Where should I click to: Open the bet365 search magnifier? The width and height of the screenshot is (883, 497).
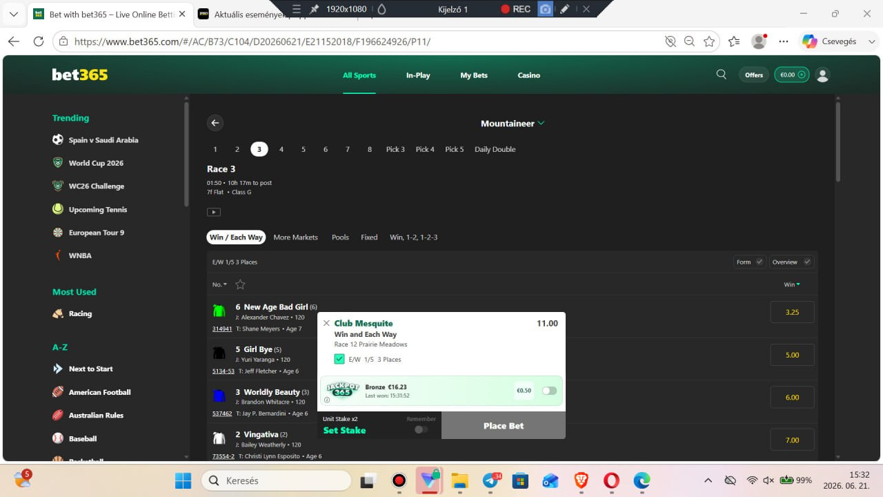(x=721, y=75)
